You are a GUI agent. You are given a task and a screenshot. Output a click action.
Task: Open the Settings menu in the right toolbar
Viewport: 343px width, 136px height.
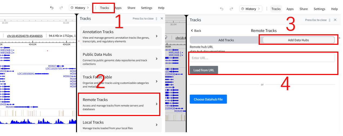[x=319, y=9]
